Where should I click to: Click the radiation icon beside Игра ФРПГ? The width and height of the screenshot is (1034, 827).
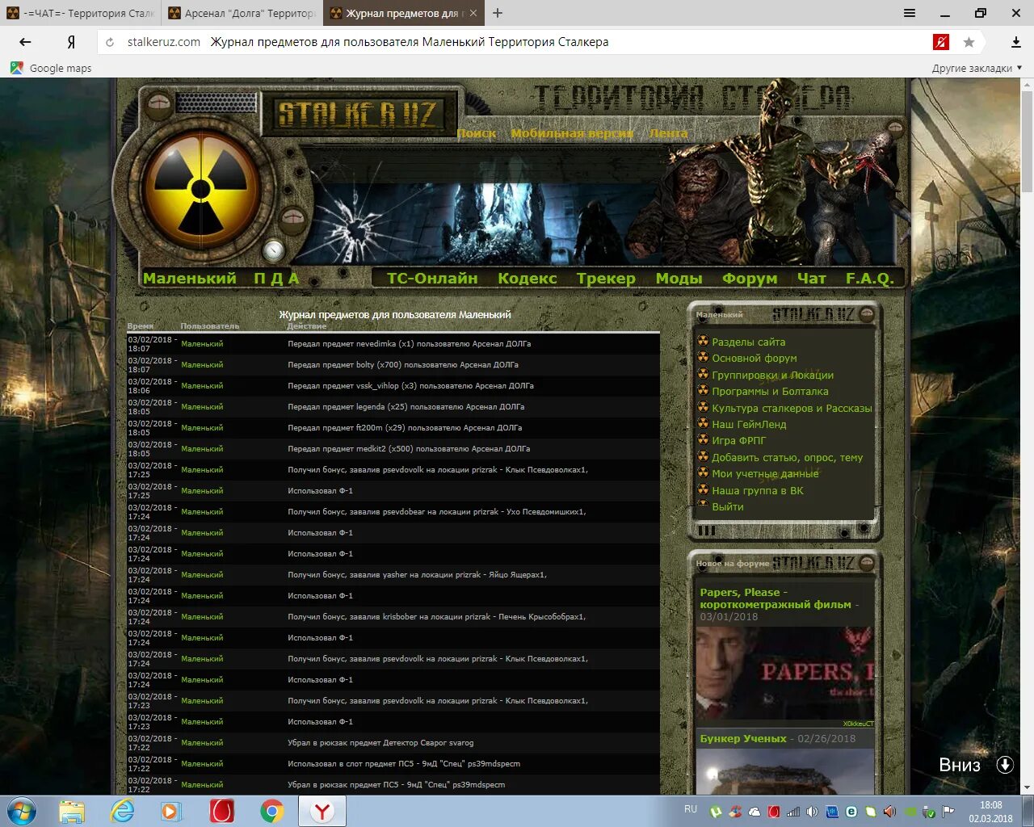tap(703, 440)
